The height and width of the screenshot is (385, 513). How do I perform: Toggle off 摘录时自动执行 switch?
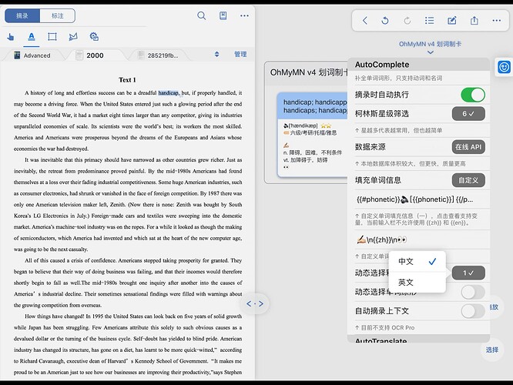point(473,95)
